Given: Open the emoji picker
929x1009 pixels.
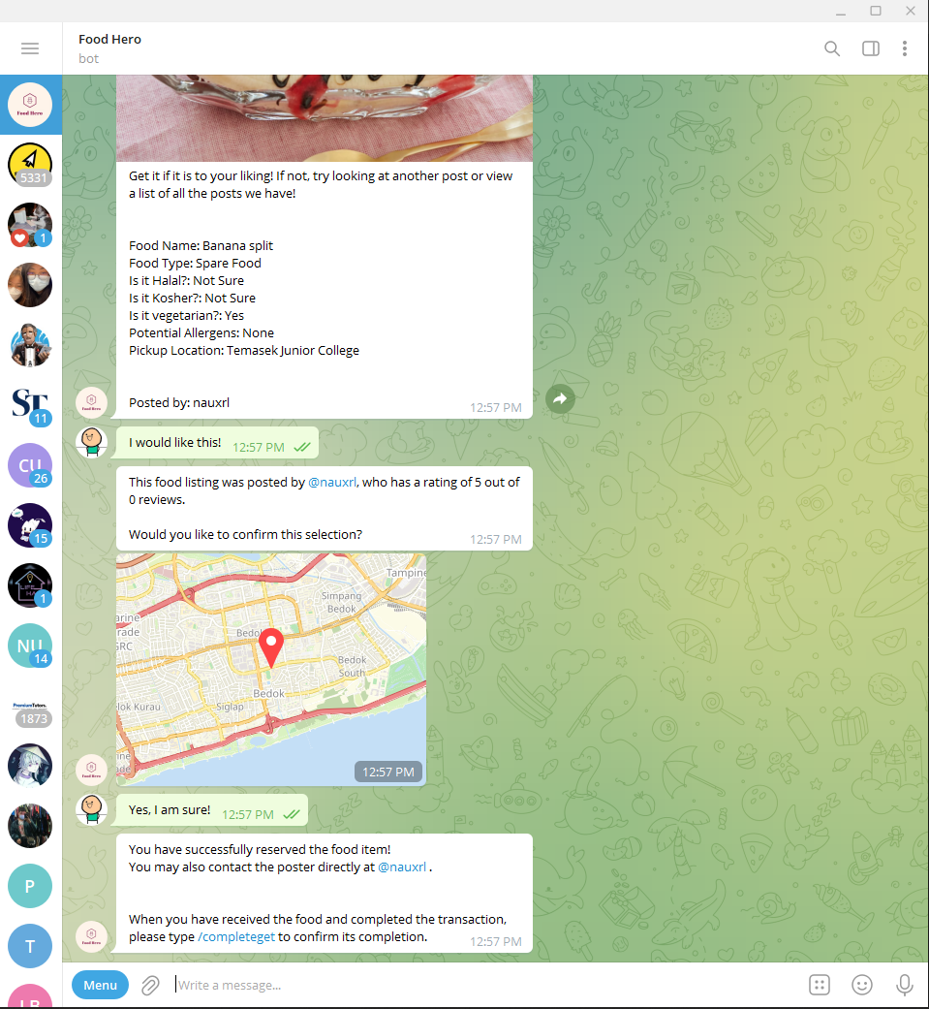Looking at the screenshot, I should (x=862, y=985).
